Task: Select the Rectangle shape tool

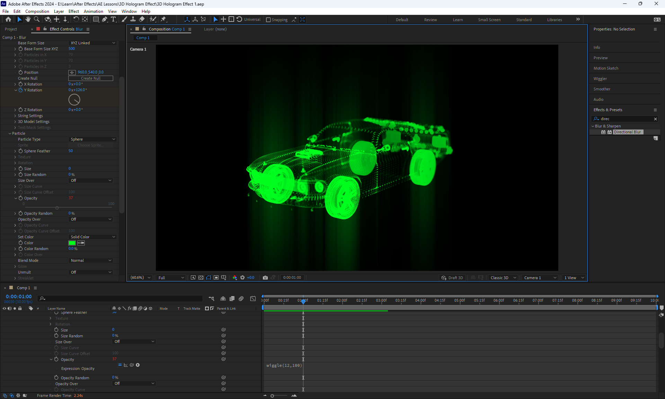Action: [96, 19]
